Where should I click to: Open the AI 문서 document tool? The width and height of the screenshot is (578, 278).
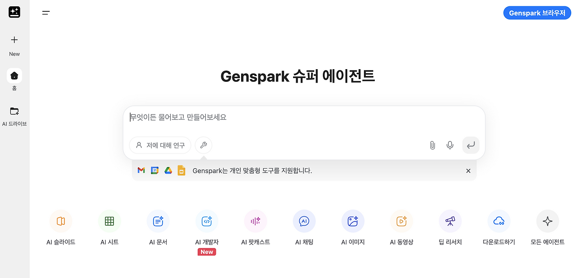click(x=158, y=226)
